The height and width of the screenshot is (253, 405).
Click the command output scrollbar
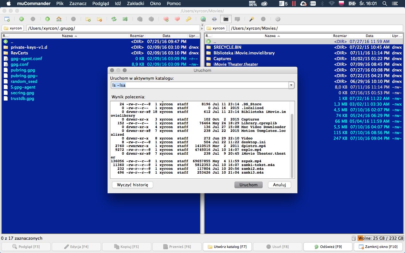[292, 146]
